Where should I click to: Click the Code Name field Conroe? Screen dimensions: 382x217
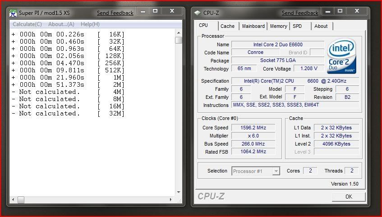255,52
